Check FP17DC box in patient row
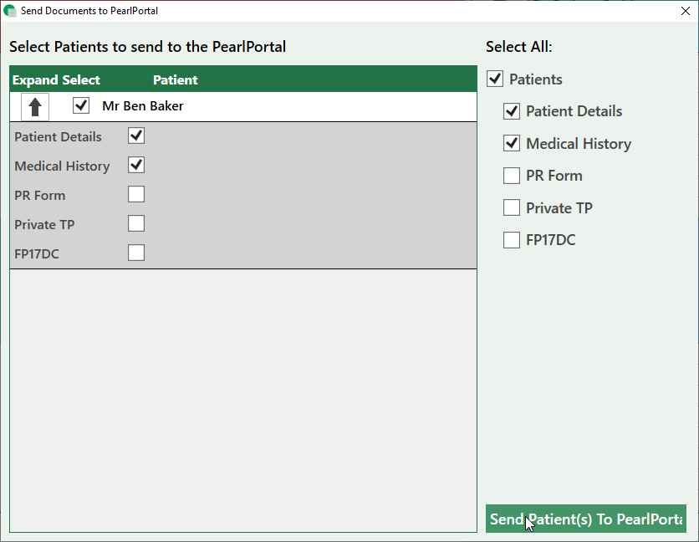The width and height of the screenshot is (699, 542). tap(136, 253)
